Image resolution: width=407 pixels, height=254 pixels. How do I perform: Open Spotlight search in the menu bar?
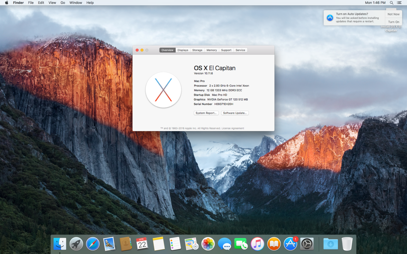[391, 3]
